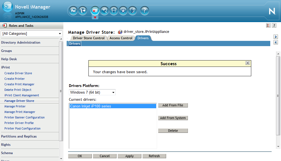Open iPrint Client Management task

pos(22,96)
